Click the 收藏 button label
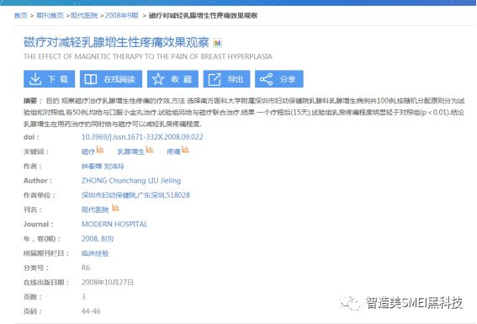The image size is (477, 324). click(182, 79)
